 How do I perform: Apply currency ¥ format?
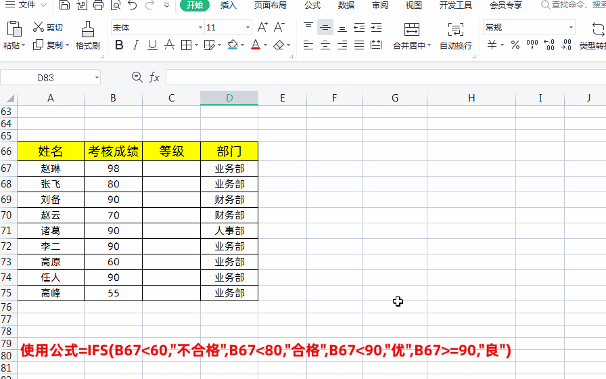coord(492,45)
